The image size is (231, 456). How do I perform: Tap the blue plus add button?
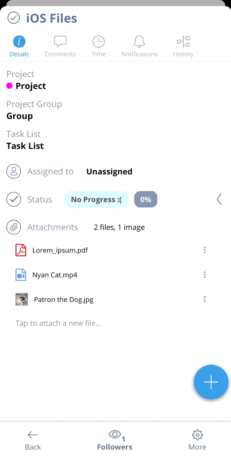click(x=211, y=382)
